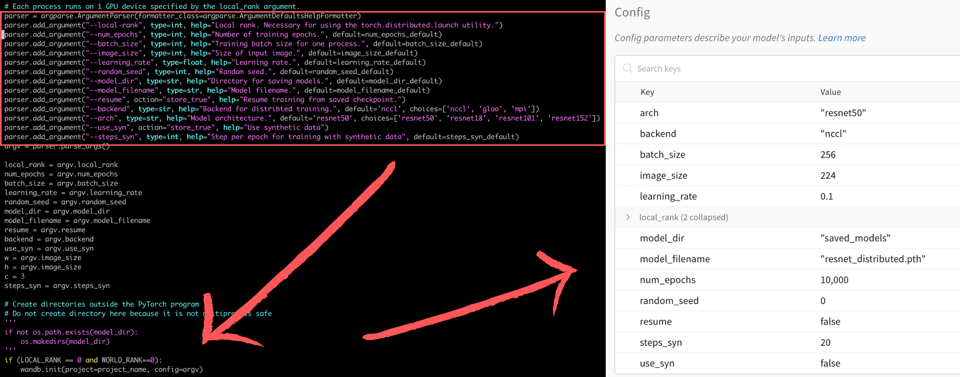
Task: Click the Key column header
Action: click(x=647, y=92)
